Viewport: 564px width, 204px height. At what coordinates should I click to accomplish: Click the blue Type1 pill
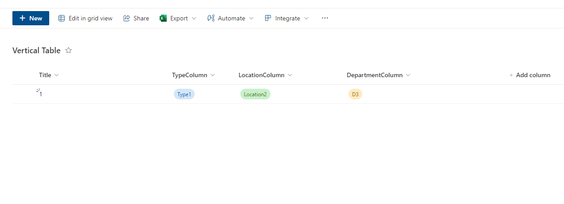coord(184,94)
